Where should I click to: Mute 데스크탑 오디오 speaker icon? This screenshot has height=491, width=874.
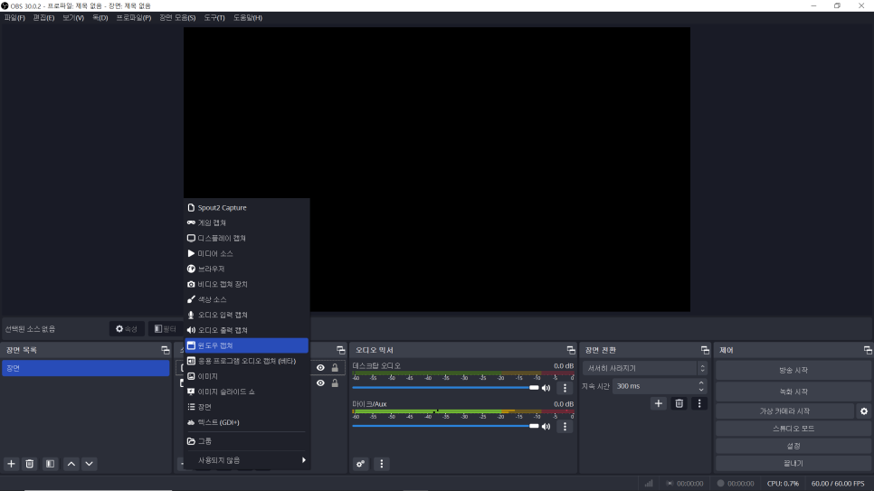tap(546, 388)
